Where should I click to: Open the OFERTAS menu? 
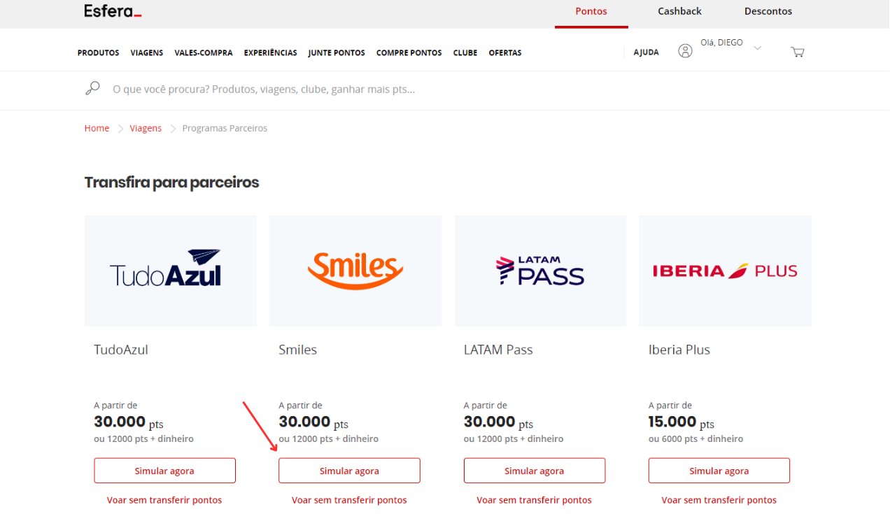point(505,52)
